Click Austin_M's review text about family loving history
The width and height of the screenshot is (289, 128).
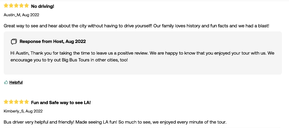click(x=136, y=26)
